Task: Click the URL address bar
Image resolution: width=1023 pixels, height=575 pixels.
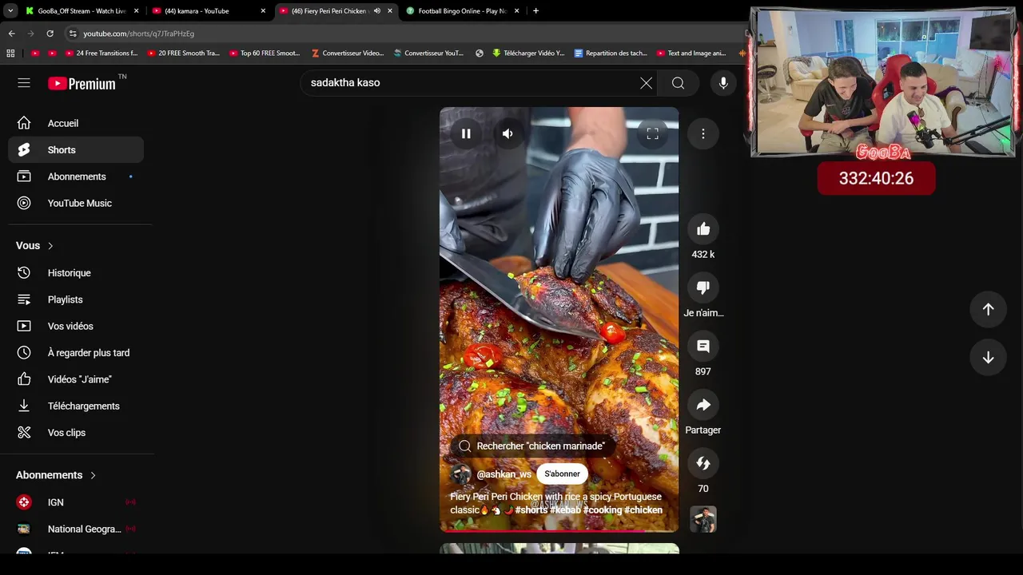Action: (404, 34)
